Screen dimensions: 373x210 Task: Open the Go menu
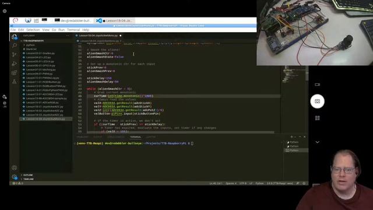pos(54,30)
